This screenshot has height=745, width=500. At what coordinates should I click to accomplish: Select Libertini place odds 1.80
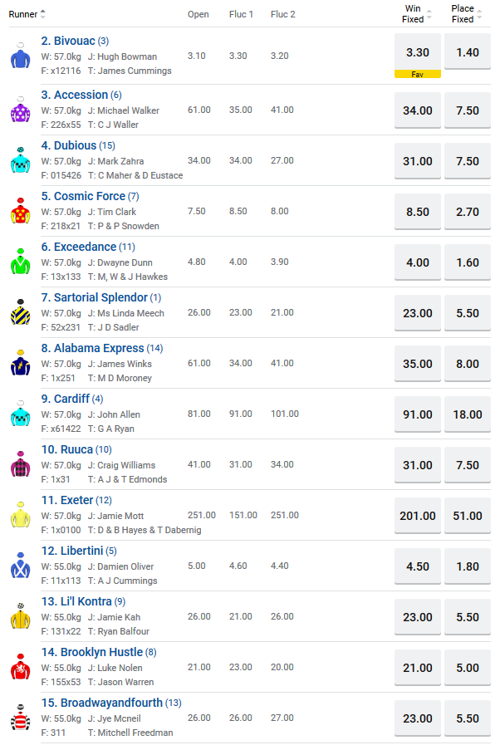pos(468,566)
